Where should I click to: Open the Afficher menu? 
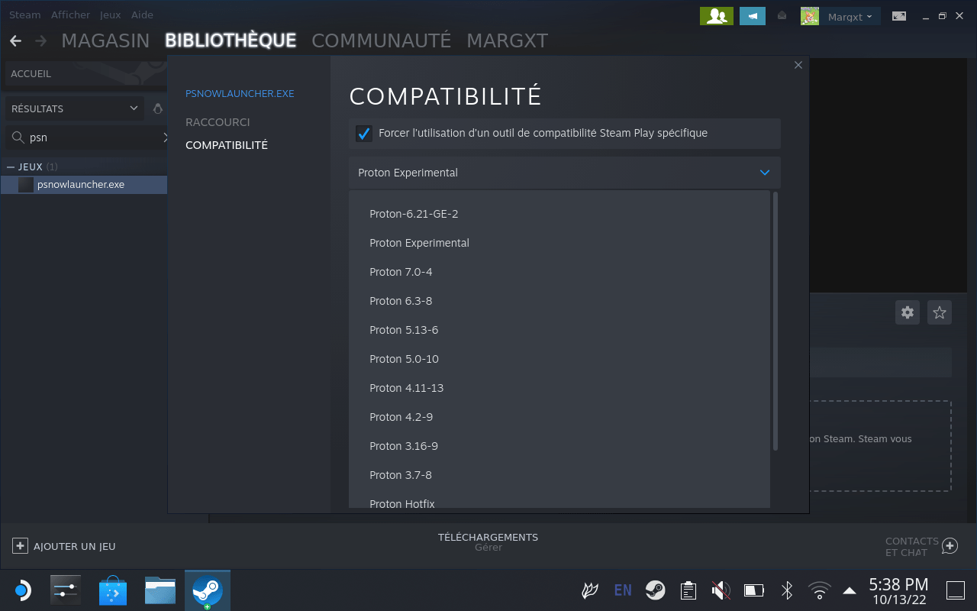click(70, 15)
